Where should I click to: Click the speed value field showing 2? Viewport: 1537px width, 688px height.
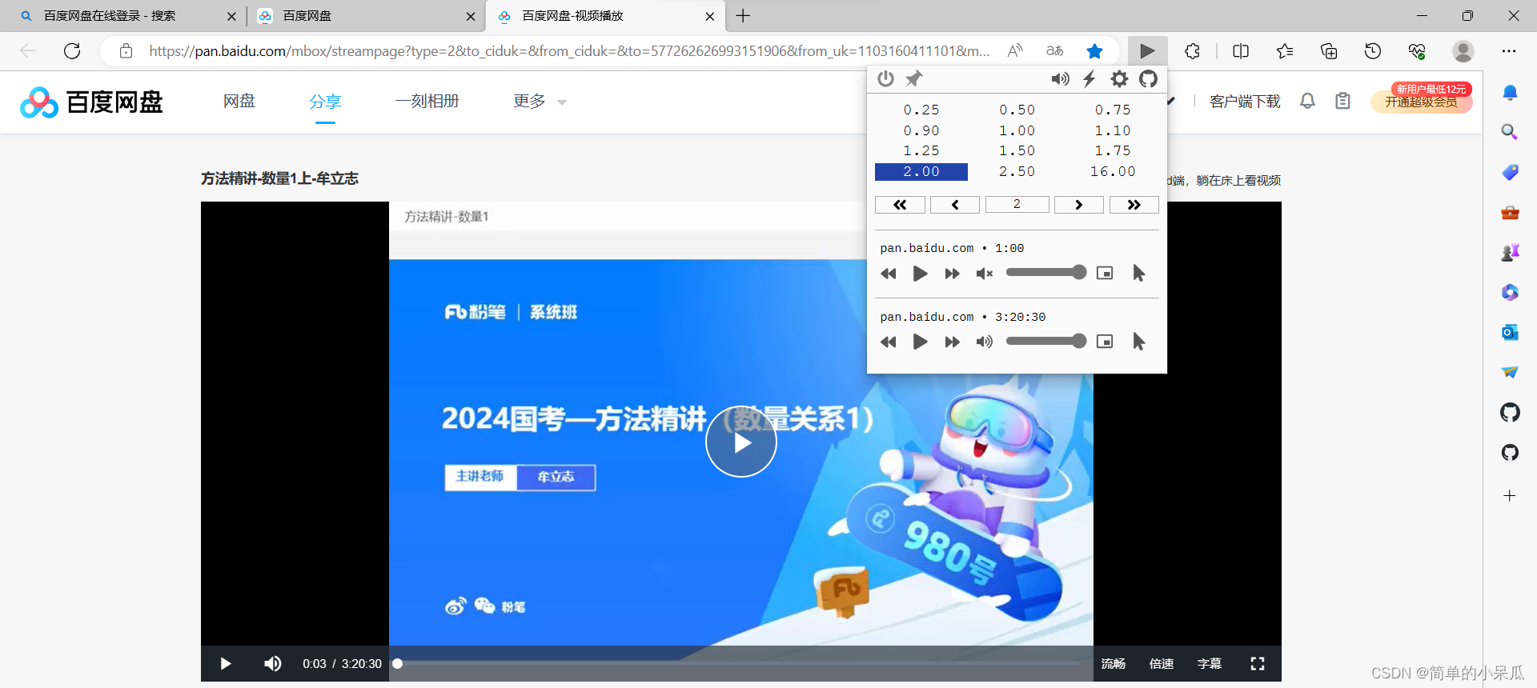click(x=1017, y=204)
